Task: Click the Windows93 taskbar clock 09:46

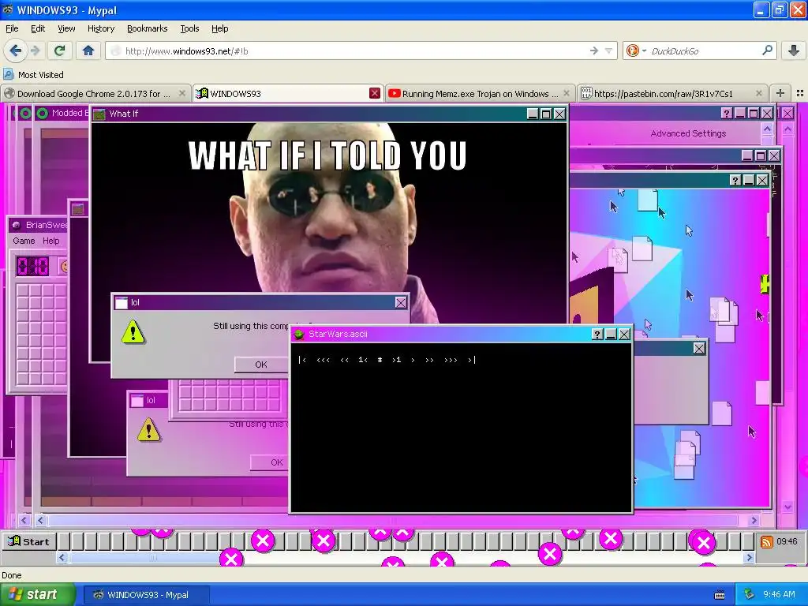Action: 787,541
